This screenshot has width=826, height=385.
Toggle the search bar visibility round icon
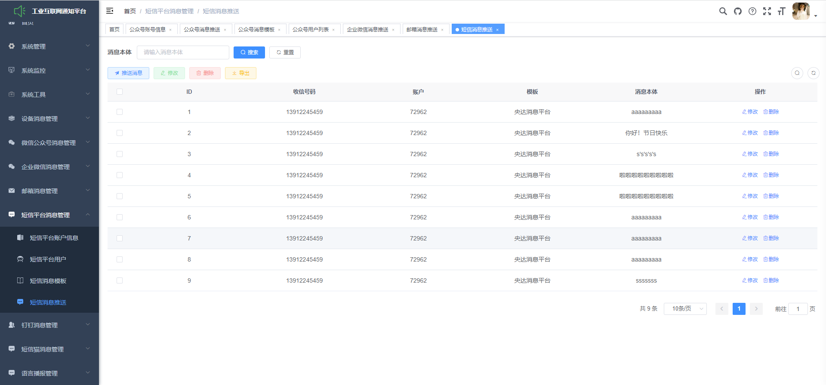point(797,73)
